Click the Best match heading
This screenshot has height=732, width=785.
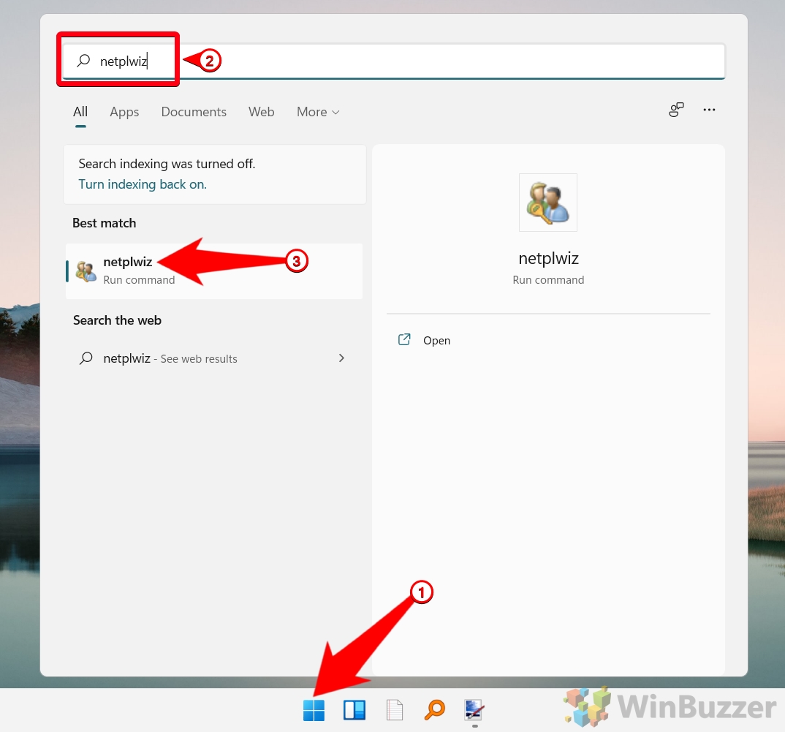point(104,223)
